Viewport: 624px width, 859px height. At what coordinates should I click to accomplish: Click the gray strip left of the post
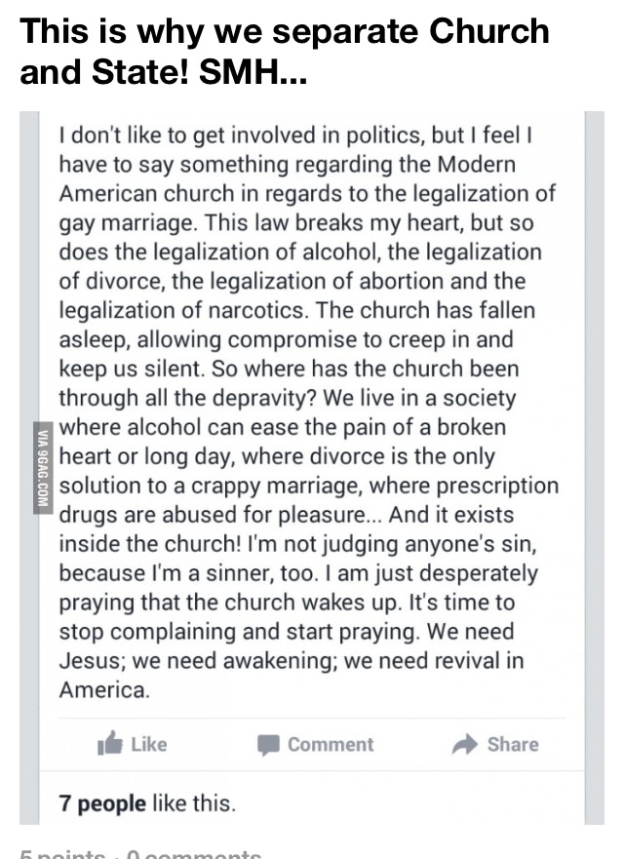click(x=27, y=293)
